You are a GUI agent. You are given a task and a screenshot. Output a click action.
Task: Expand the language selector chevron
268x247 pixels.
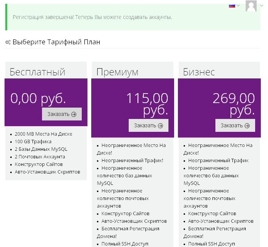pos(238,6)
